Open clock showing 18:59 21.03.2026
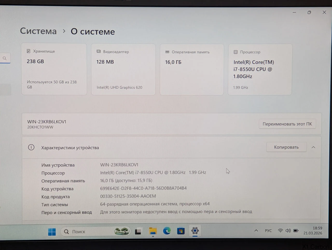This screenshot has width=332, height=250. (x=313, y=231)
